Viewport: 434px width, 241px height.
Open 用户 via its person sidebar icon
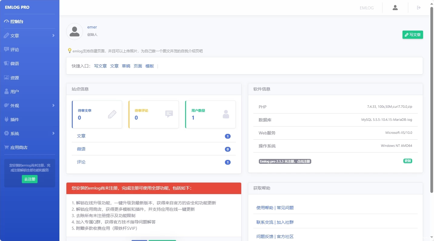coord(6,91)
